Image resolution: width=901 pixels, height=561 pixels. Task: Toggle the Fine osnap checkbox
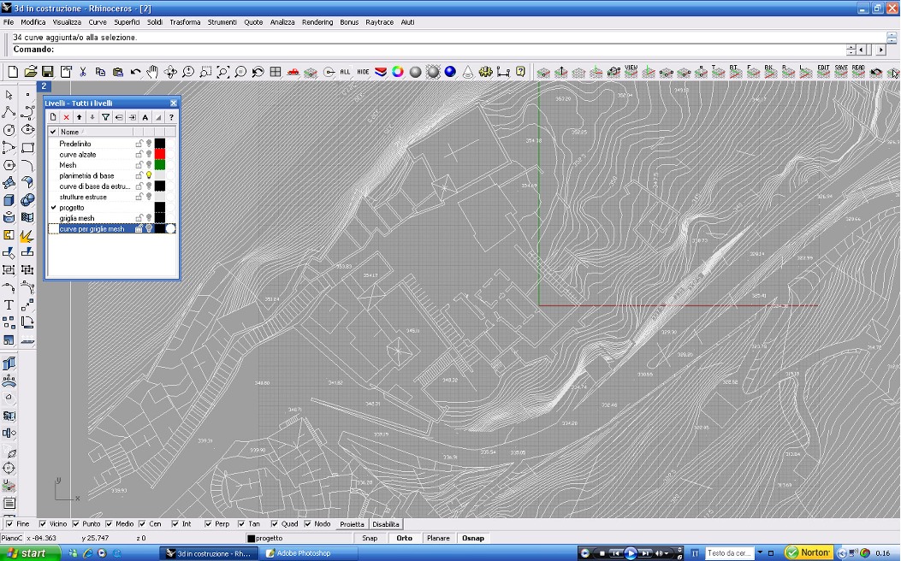pyautogui.click(x=9, y=524)
